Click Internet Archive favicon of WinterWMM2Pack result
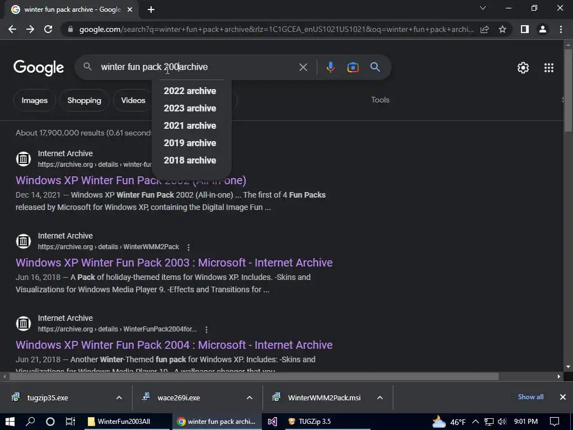Image resolution: width=573 pixels, height=430 pixels. point(24,241)
